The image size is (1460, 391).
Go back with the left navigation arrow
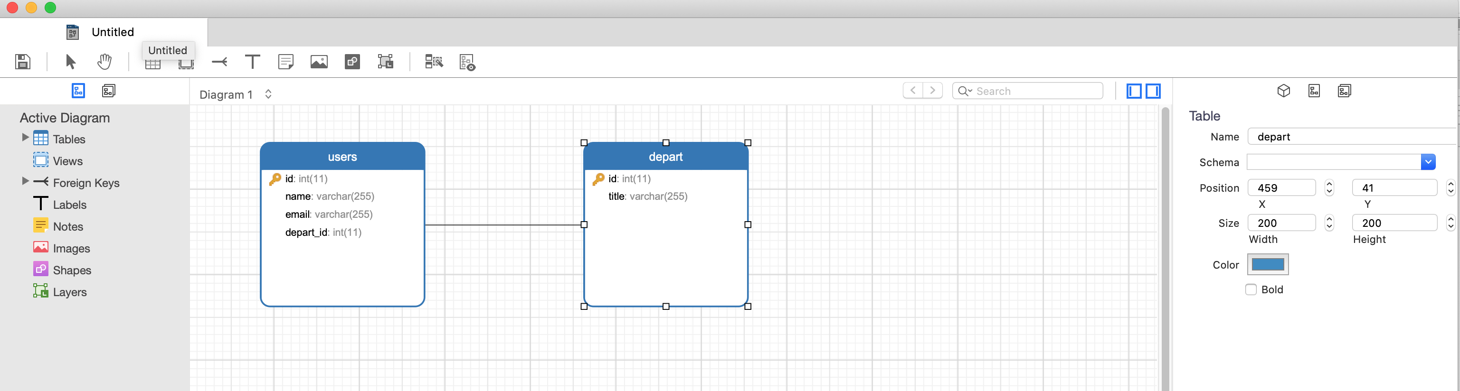[x=913, y=91]
